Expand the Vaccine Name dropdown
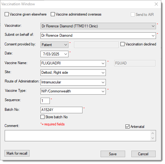The width and height of the screenshot is (165, 164). click(x=103, y=63)
